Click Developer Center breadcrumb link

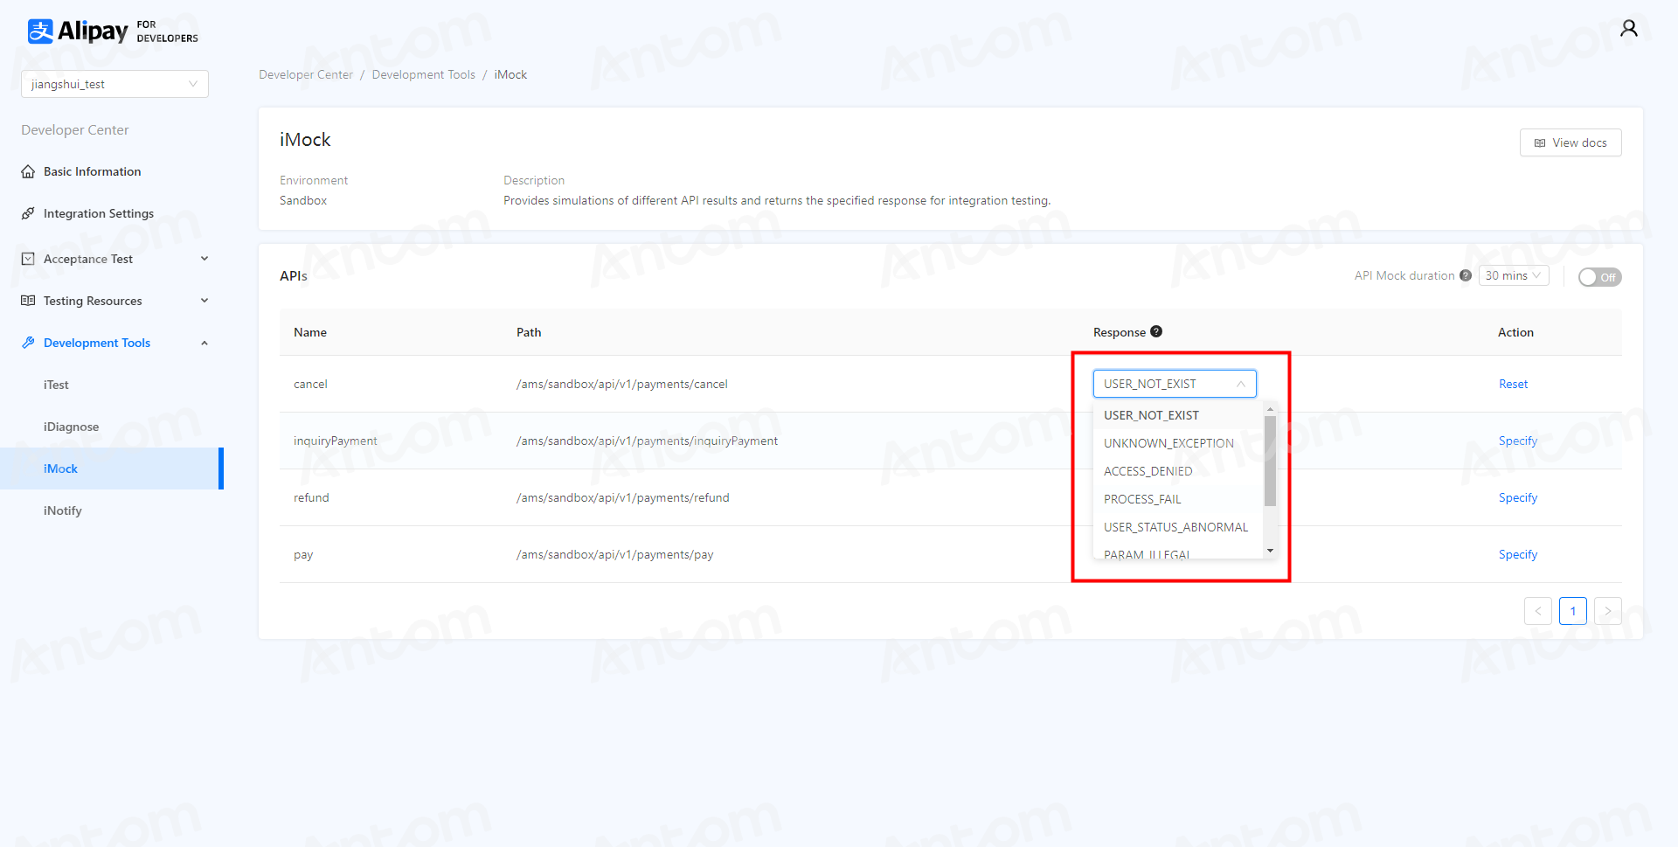(x=306, y=74)
